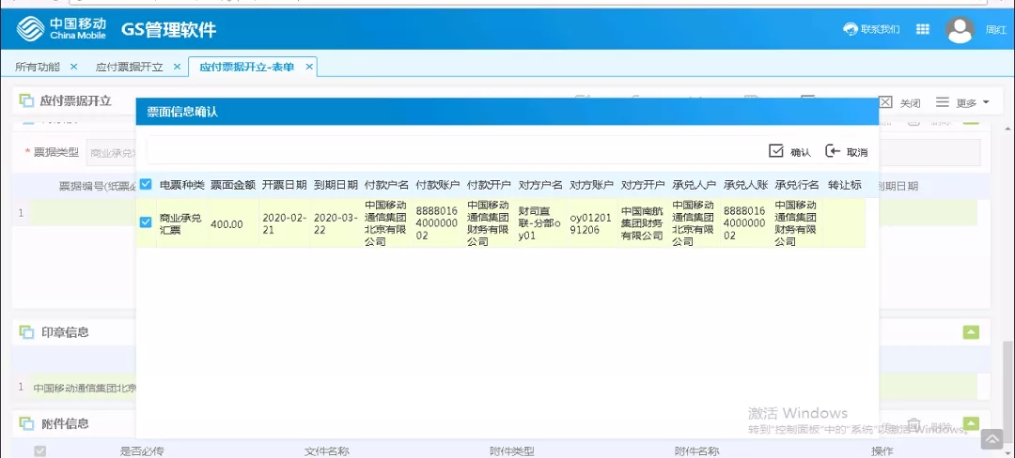Close the 应付票据开立-表单 tab

pos(309,67)
